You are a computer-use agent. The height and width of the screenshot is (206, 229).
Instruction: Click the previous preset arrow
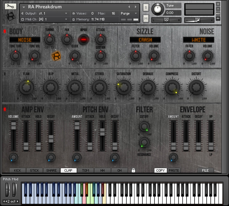(x=129, y=7)
